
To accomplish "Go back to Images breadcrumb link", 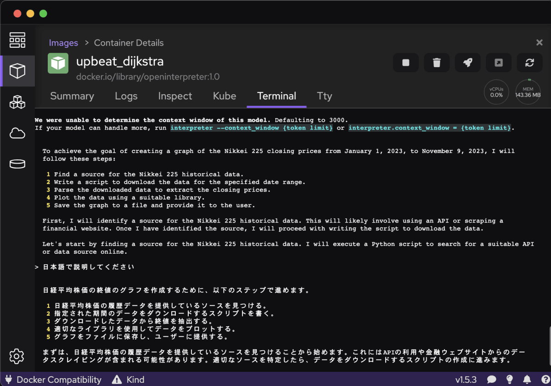I will point(63,43).
